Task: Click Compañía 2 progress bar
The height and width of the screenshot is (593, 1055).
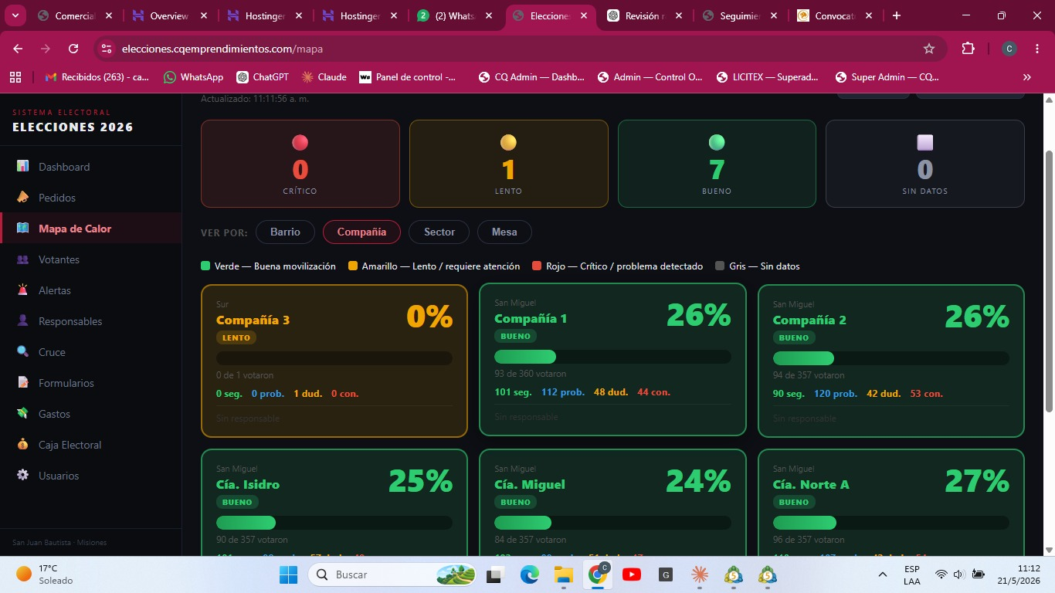Action: point(891,358)
